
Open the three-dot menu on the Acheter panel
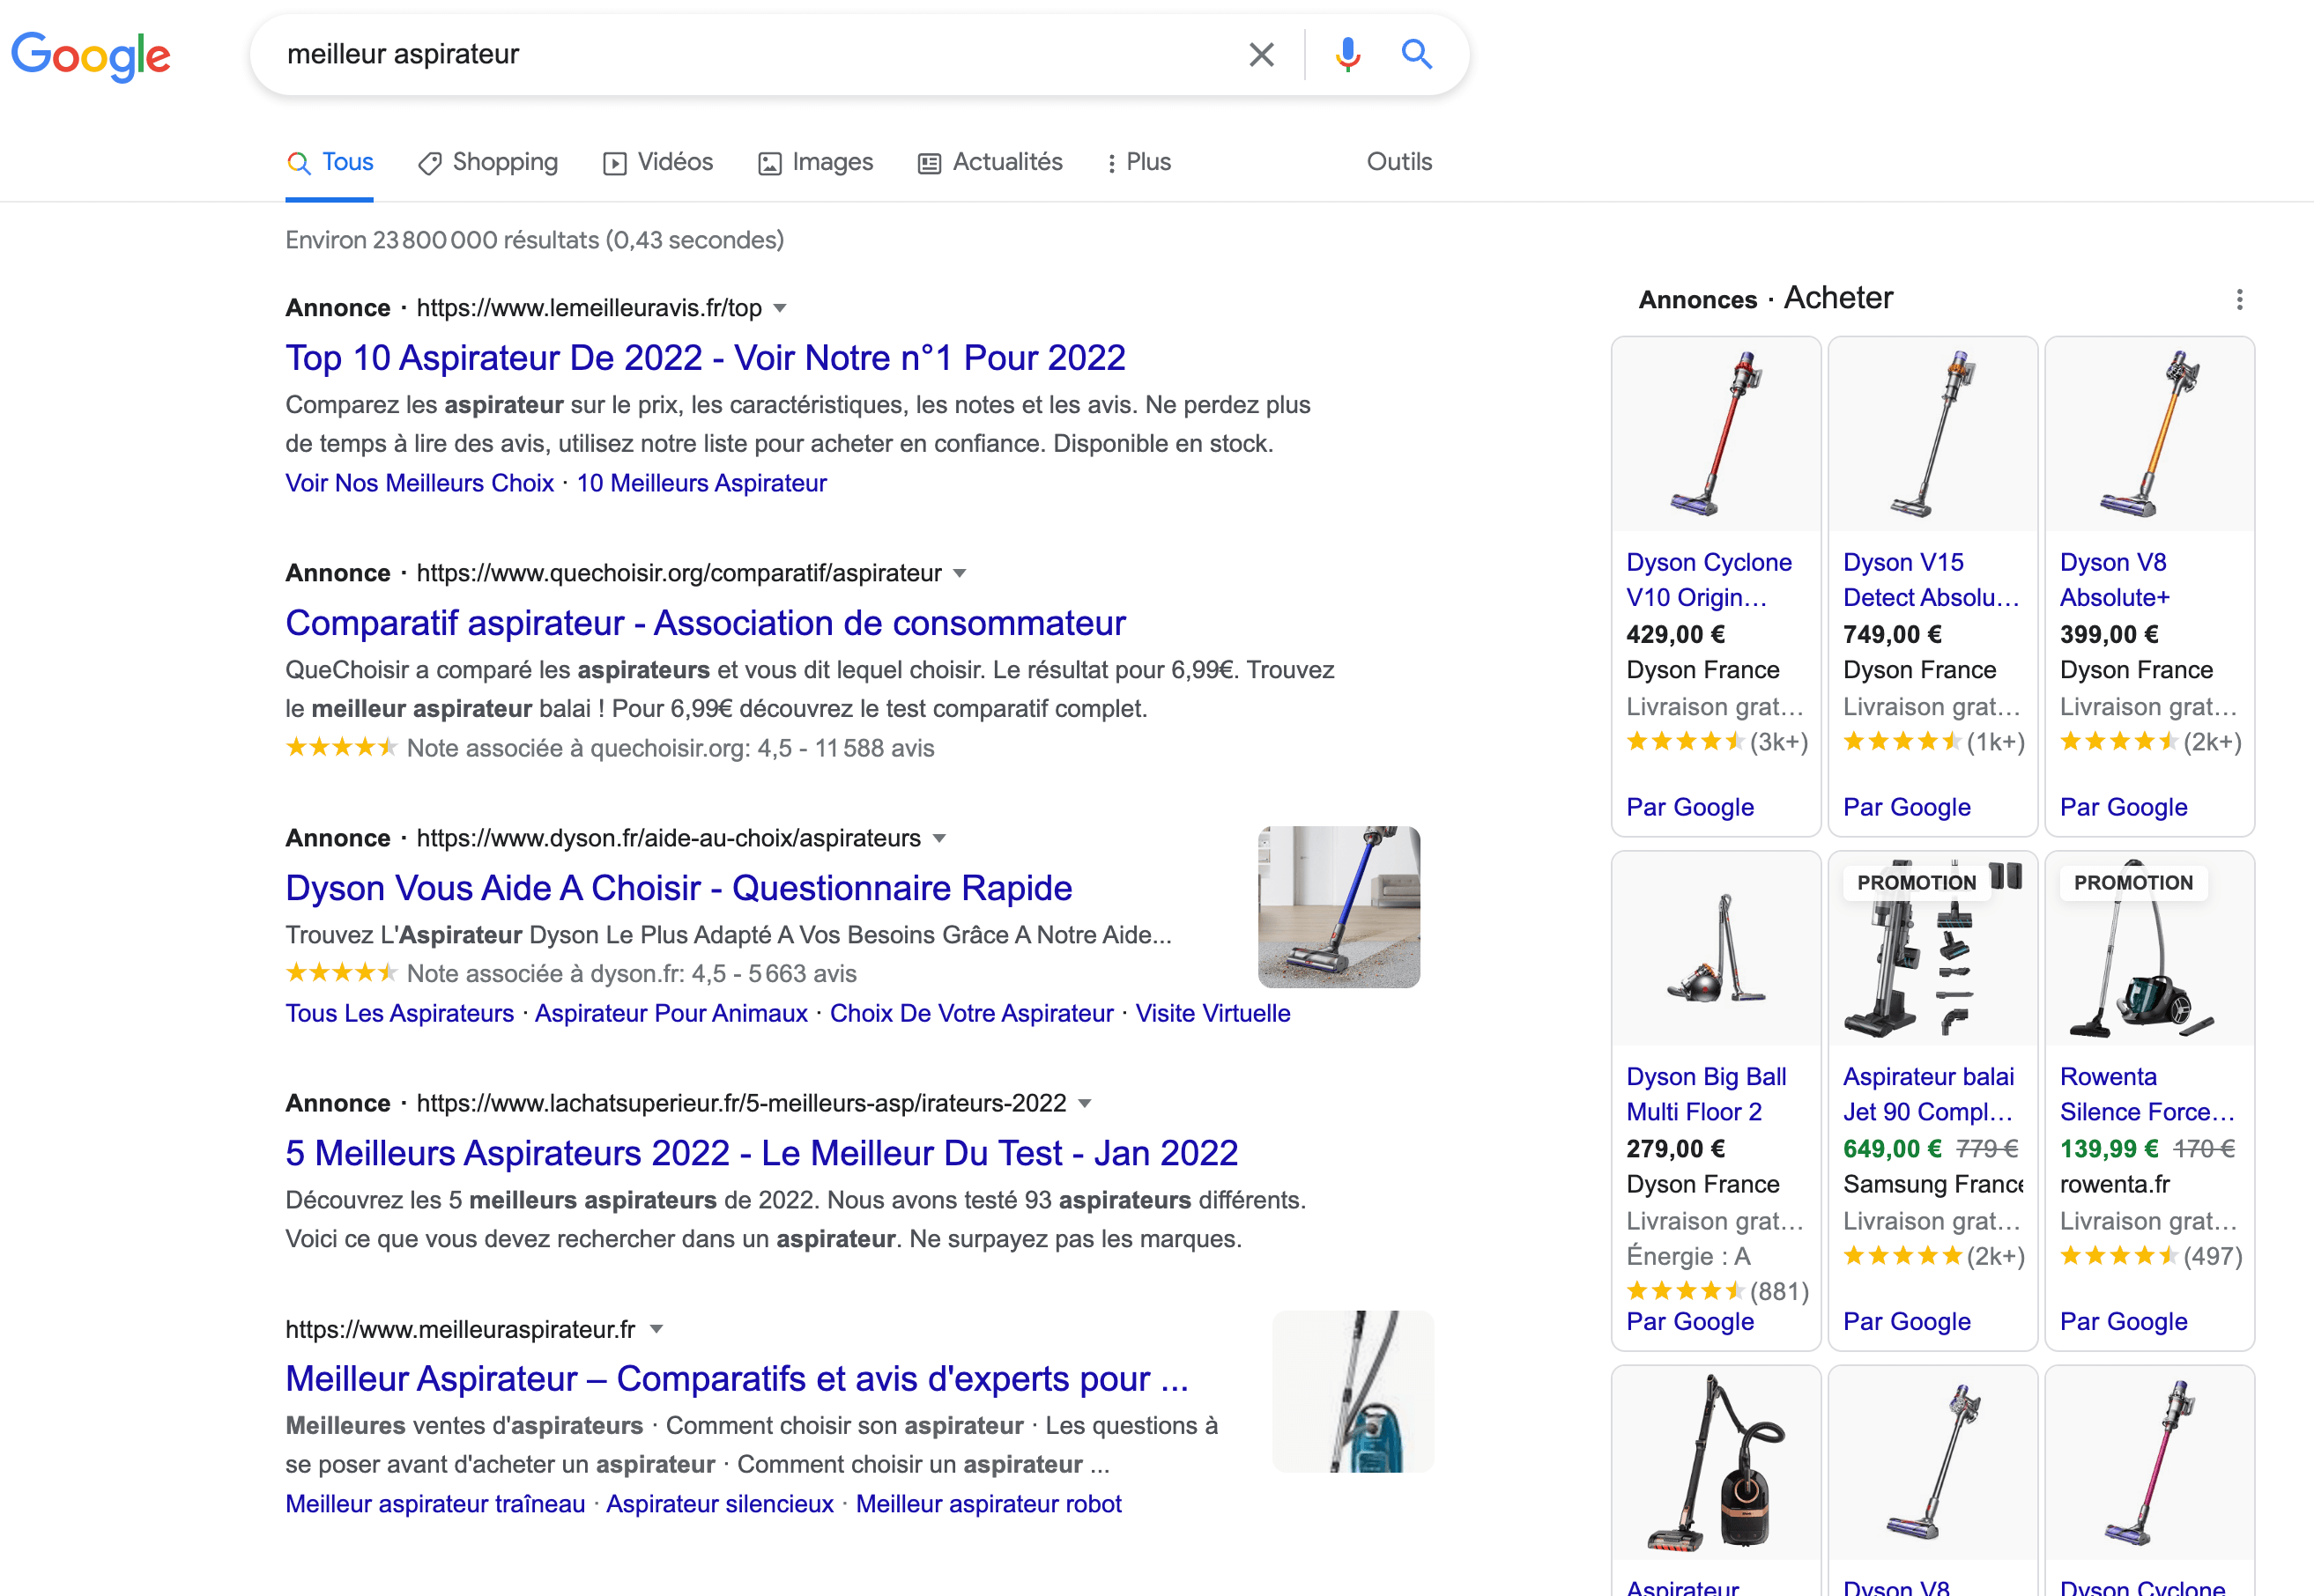click(x=2239, y=300)
